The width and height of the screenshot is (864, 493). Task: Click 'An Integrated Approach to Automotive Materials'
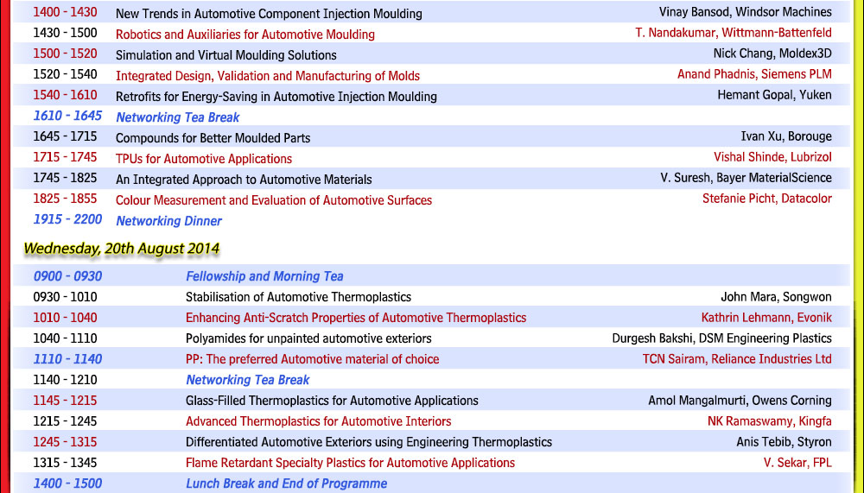point(244,180)
